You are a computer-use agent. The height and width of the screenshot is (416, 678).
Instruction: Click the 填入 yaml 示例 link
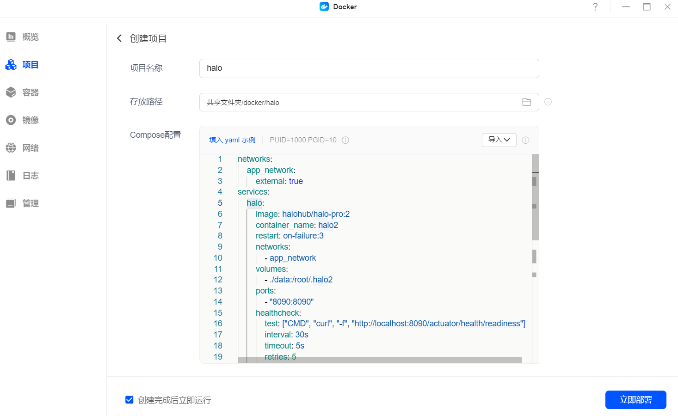point(232,140)
